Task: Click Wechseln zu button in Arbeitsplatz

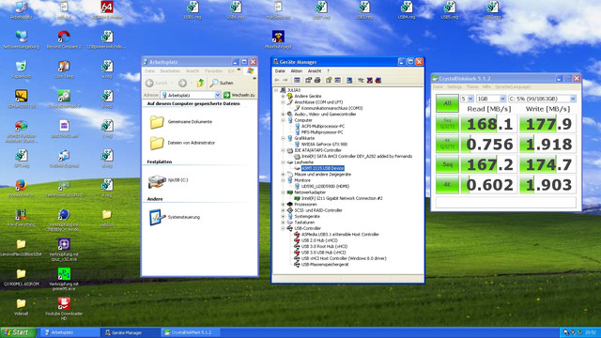Action: pyautogui.click(x=239, y=95)
